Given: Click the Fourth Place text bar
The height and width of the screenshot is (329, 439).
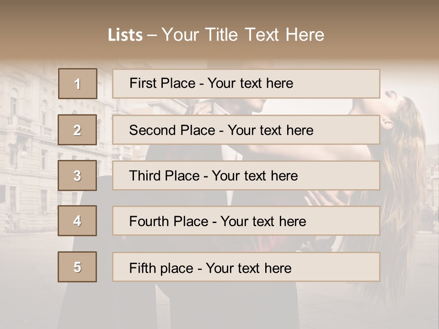Looking at the screenshot, I should [246, 221].
